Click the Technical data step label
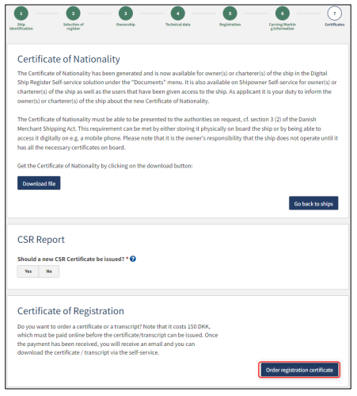 (x=178, y=25)
